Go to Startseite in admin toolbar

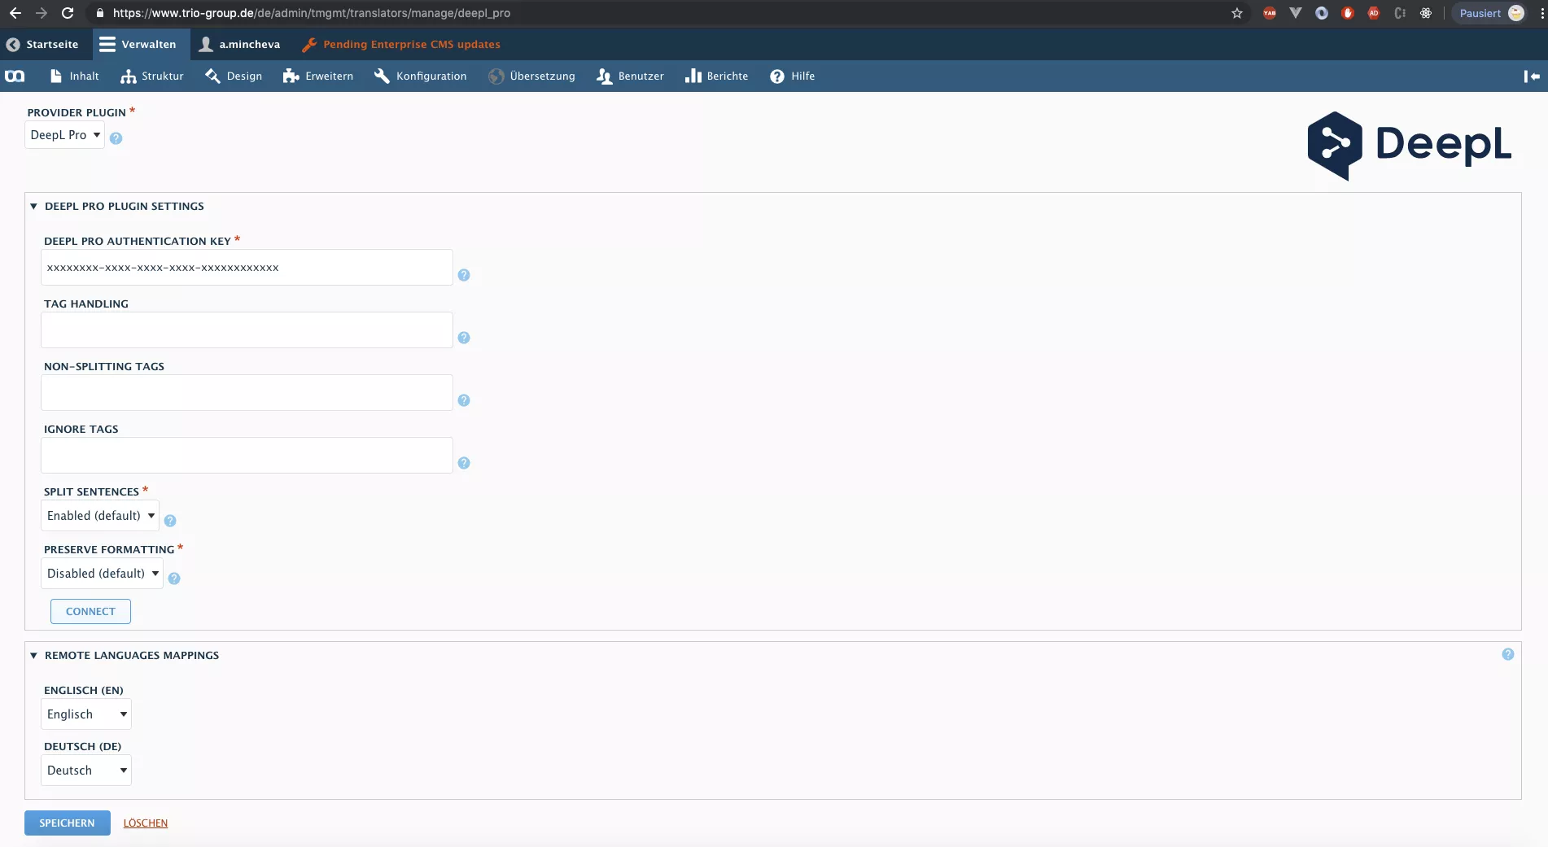point(43,44)
